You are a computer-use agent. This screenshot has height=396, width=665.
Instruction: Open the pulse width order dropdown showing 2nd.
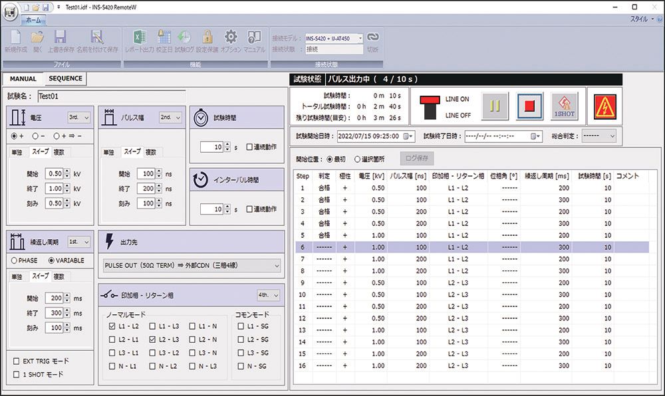click(x=170, y=118)
